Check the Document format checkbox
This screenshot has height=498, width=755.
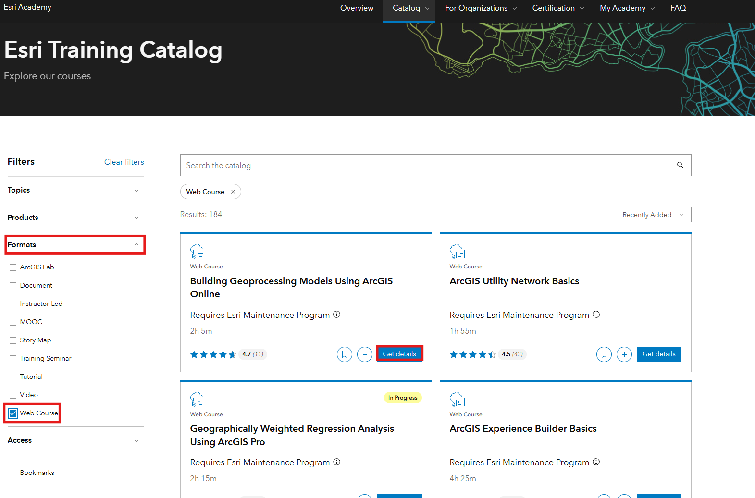coord(13,286)
